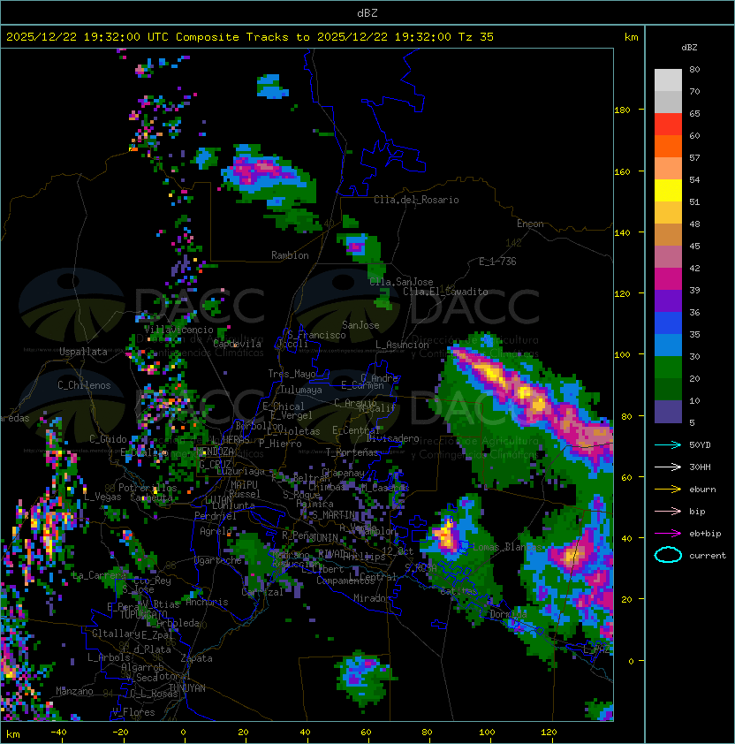Pick the red 60-65 dBZ swatch

click(668, 124)
